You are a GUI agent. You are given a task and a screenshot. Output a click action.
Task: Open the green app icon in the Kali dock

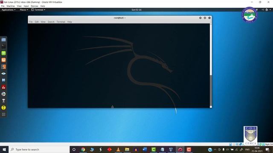(x=3, y=53)
